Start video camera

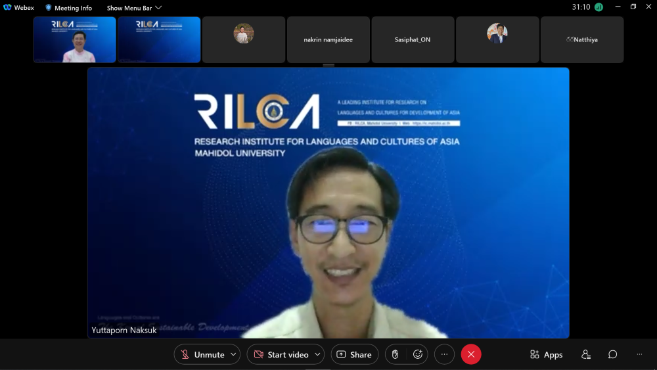281,354
